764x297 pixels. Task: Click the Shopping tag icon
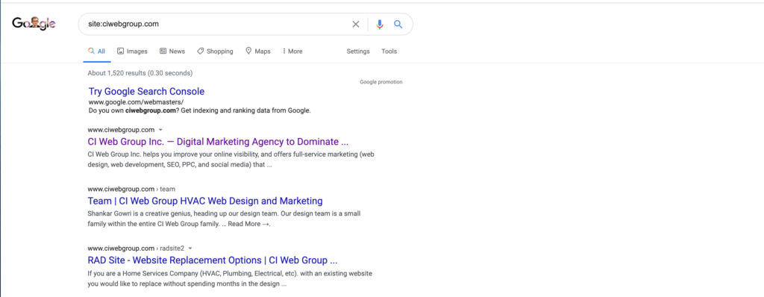tap(200, 51)
